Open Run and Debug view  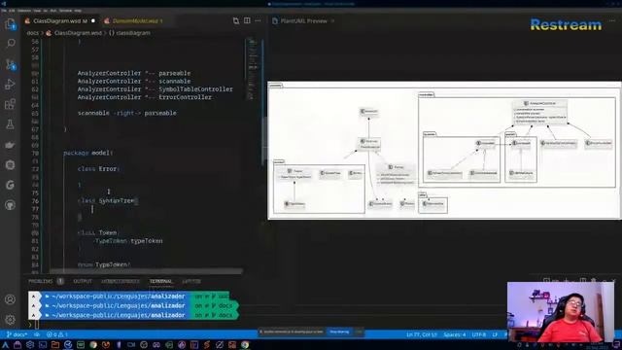click(x=11, y=85)
